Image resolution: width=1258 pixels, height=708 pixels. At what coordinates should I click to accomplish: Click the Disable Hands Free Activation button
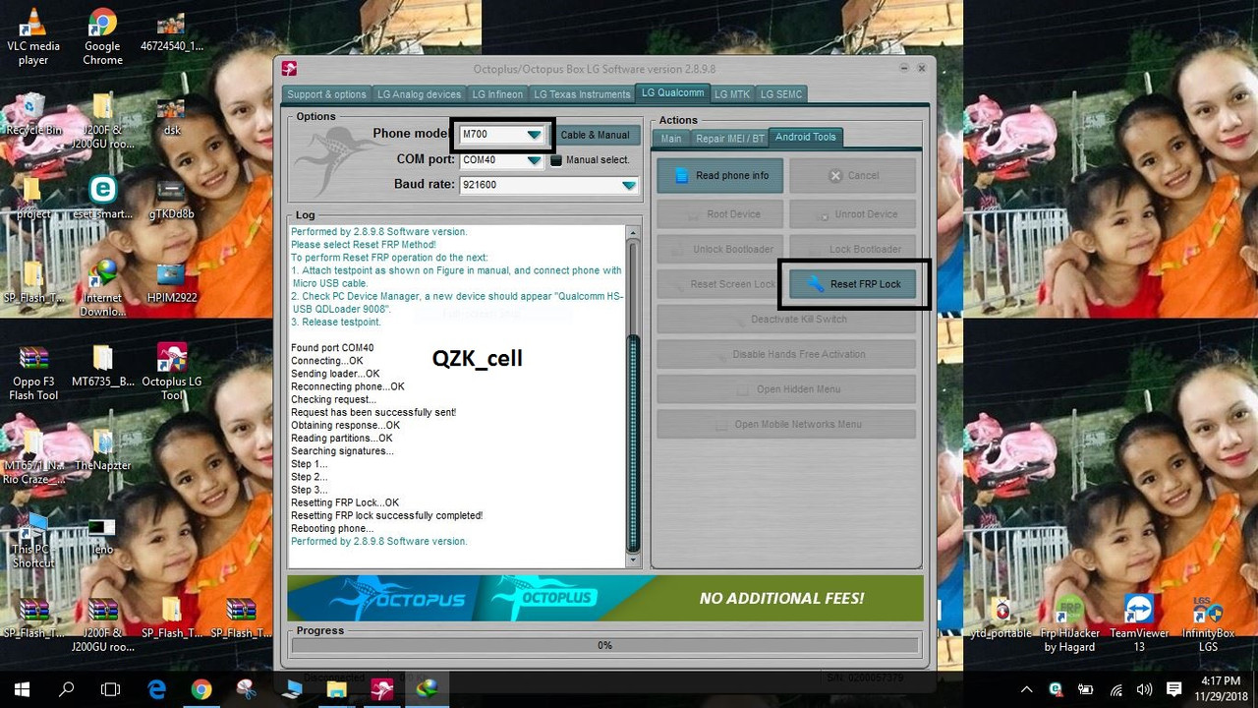pos(786,354)
